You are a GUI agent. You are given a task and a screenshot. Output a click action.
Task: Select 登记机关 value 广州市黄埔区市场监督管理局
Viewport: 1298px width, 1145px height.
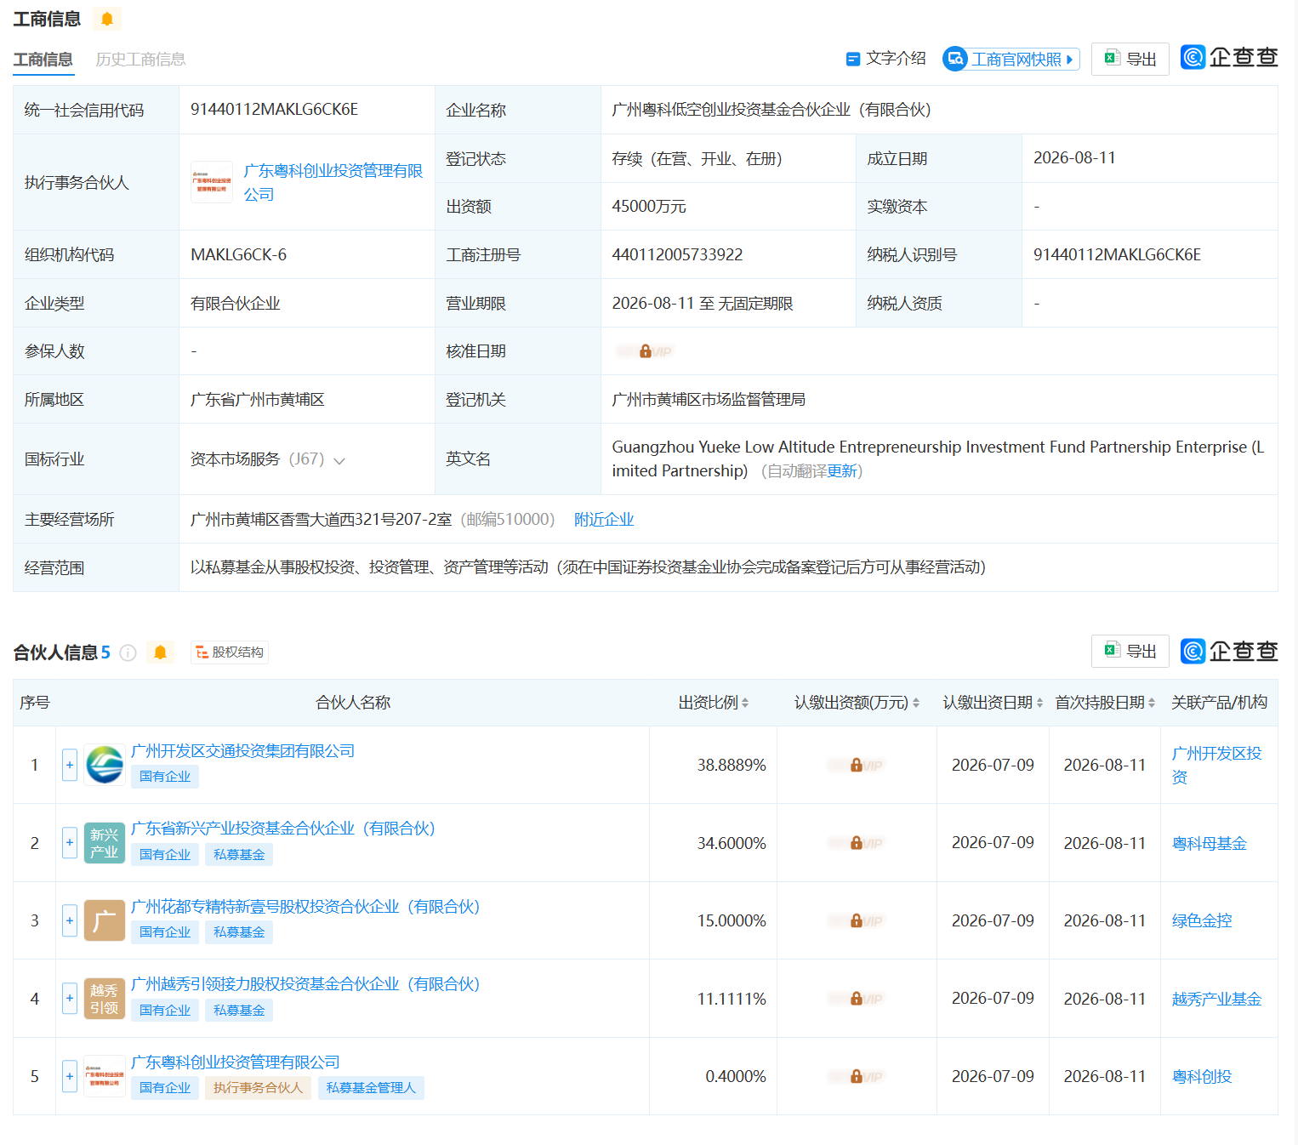pyautogui.click(x=709, y=400)
